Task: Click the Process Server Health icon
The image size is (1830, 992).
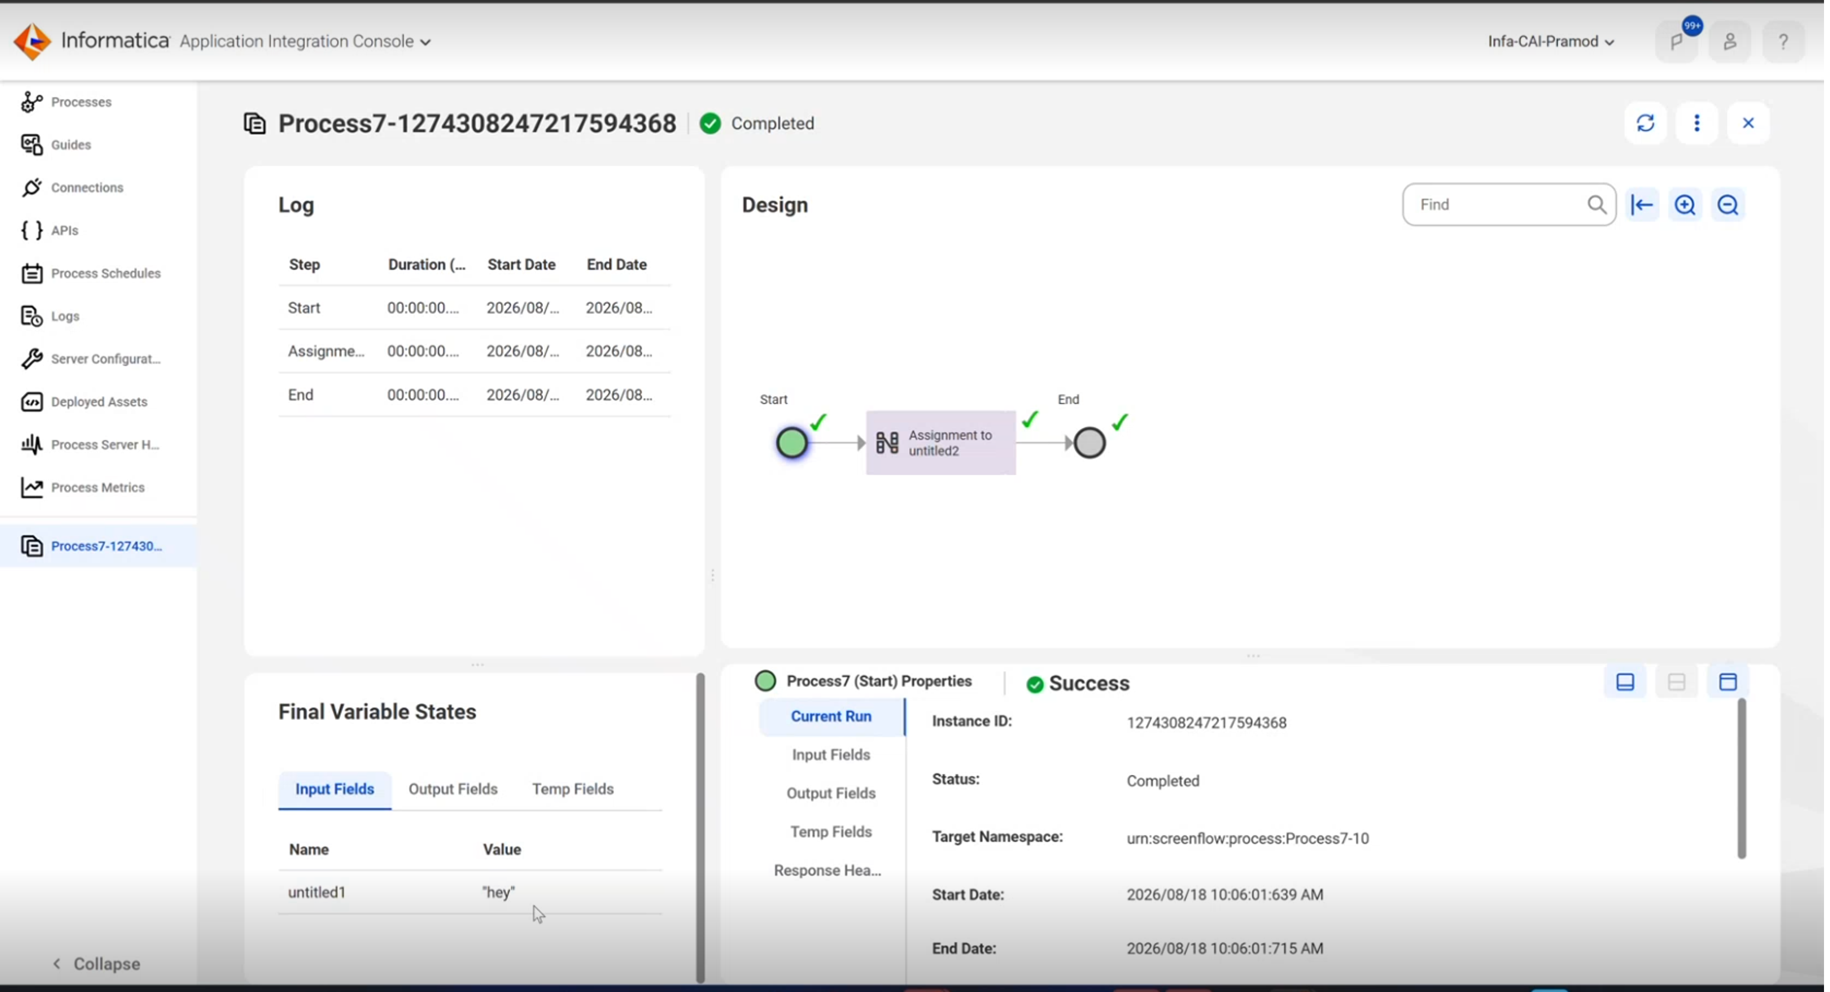Action: [31, 444]
